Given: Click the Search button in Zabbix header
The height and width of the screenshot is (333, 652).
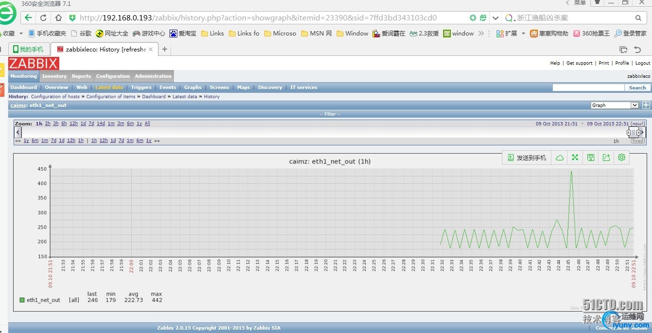Looking at the screenshot, I should (x=637, y=88).
